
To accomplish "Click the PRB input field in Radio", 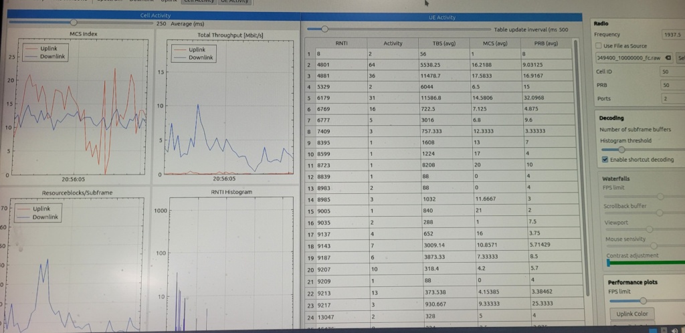I will pos(672,85).
